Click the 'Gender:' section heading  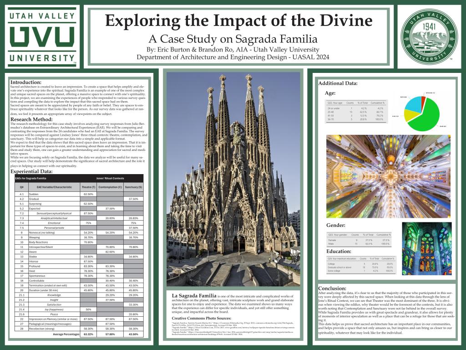click(336, 225)
